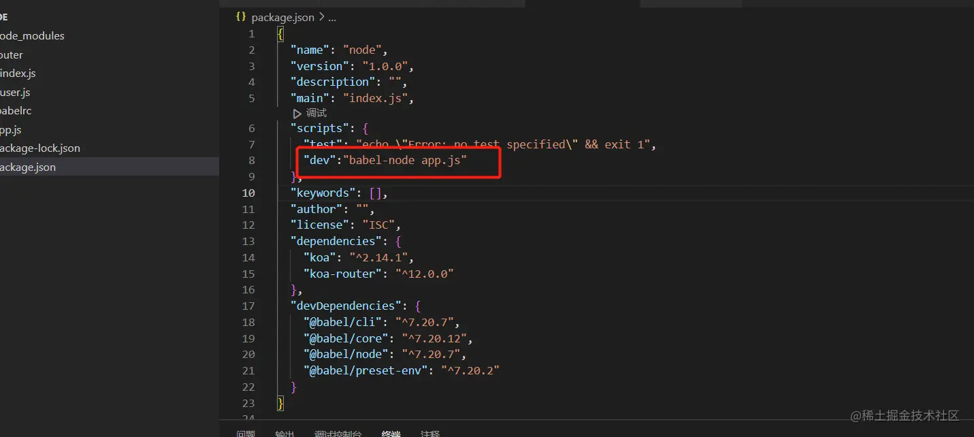Image resolution: width=974 pixels, height=437 pixels.
Task: Click the empty [] array after keywords
Action: (x=375, y=193)
